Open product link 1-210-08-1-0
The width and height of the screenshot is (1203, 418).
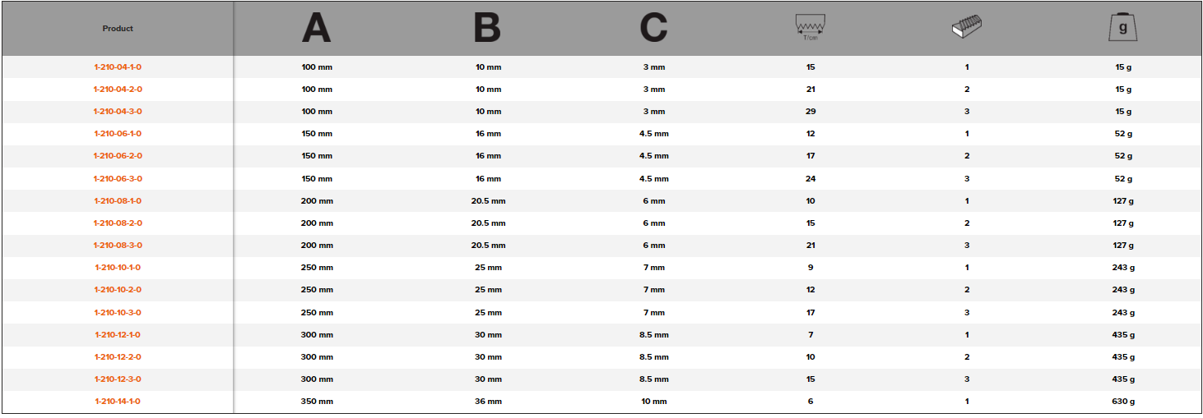[118, 201]
